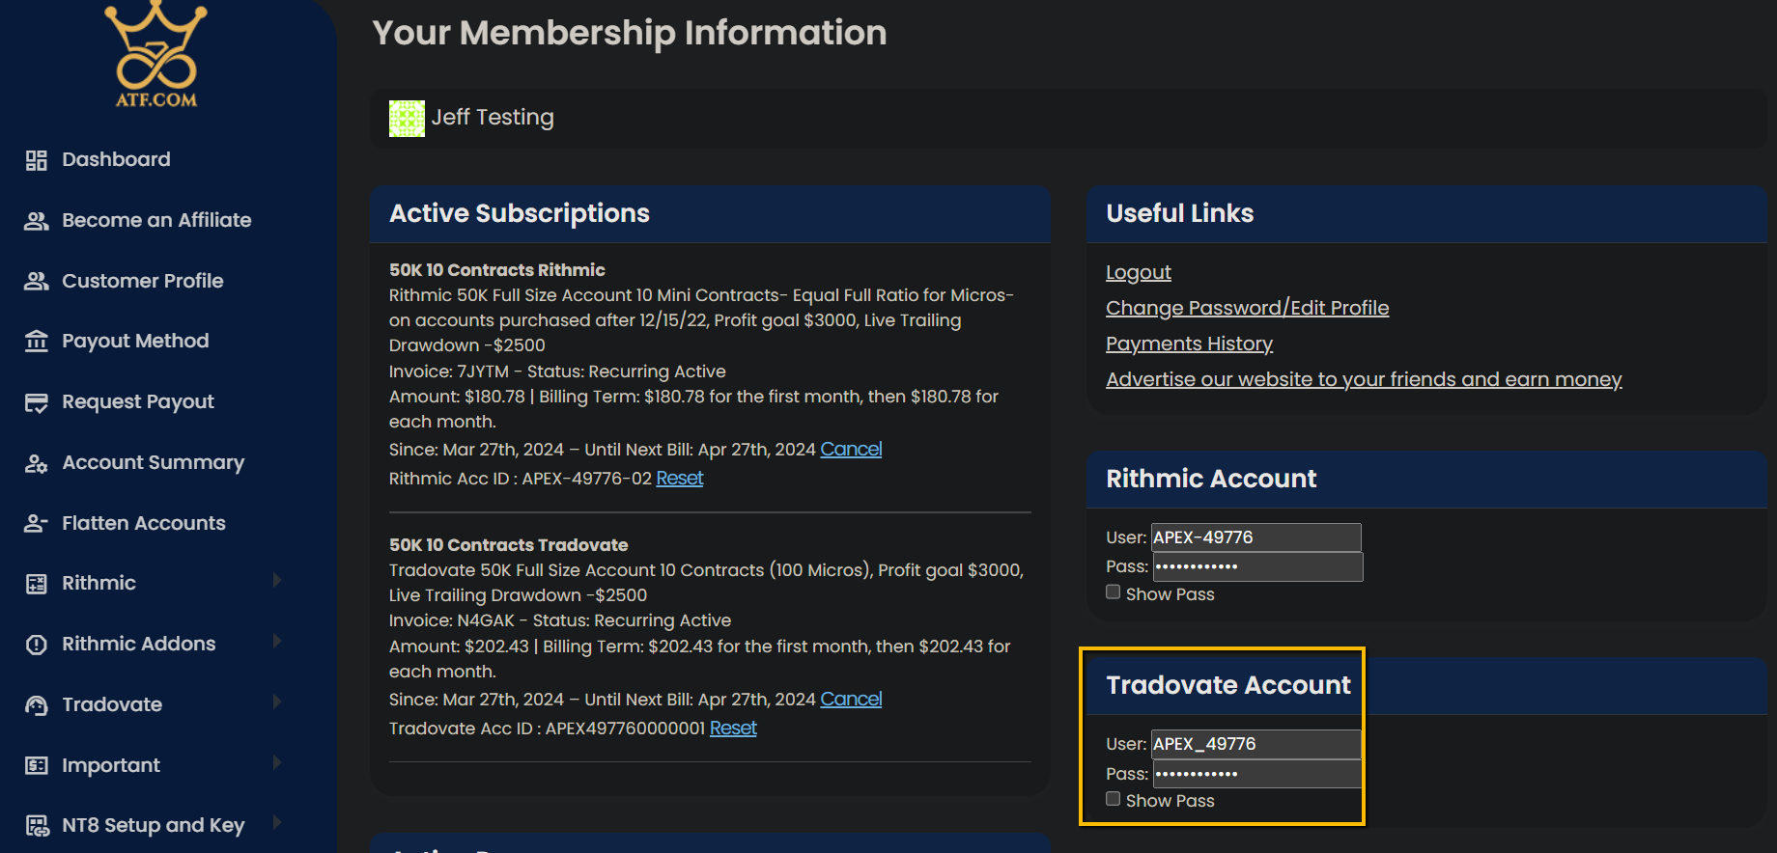The width and height of the screenshot is (1777, 853).
Task: Open the NT8 Setup and Key label
Action: pos(154,825)
